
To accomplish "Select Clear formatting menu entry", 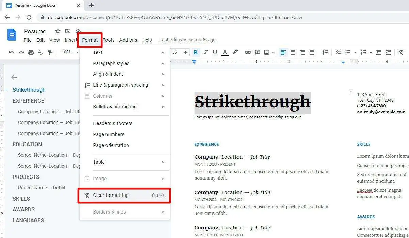I will pos(125,195).
